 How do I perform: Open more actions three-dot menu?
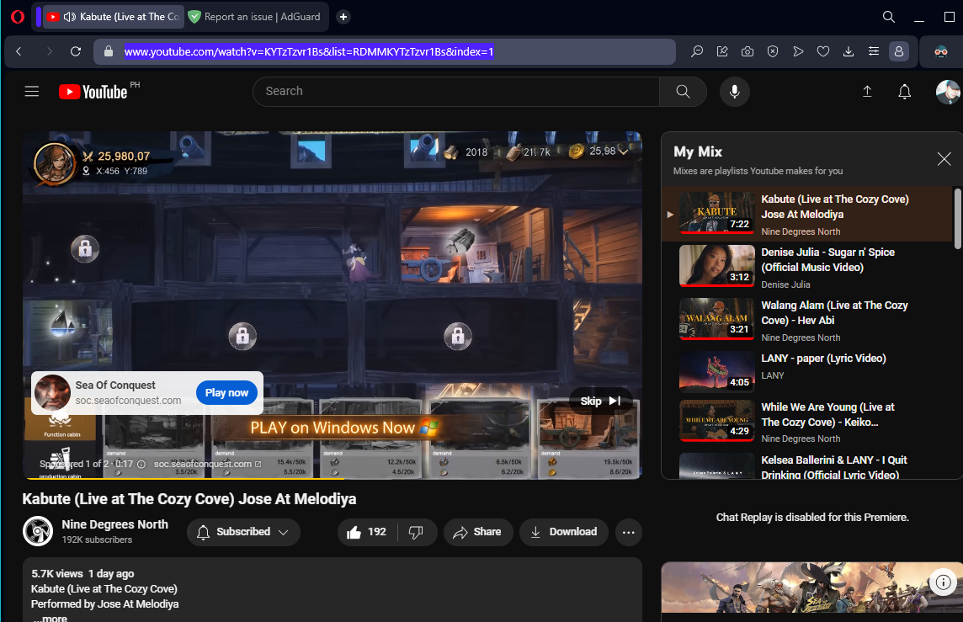tap(628, 532)
